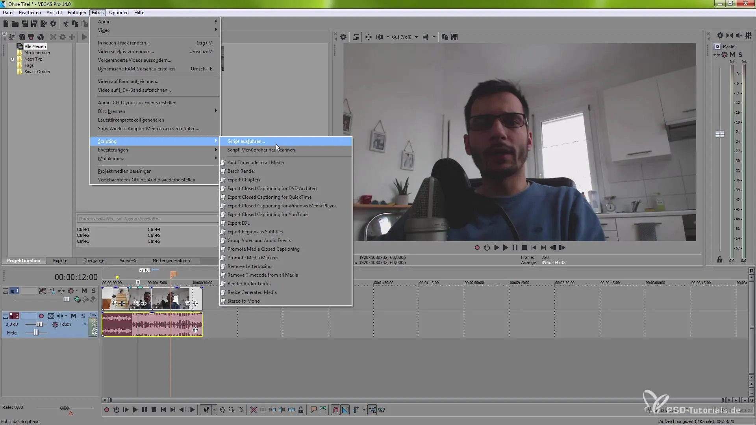This screenshot has width=756, height=425.
Task: Mute video track 1 with M button
Action: pos(84,291)
